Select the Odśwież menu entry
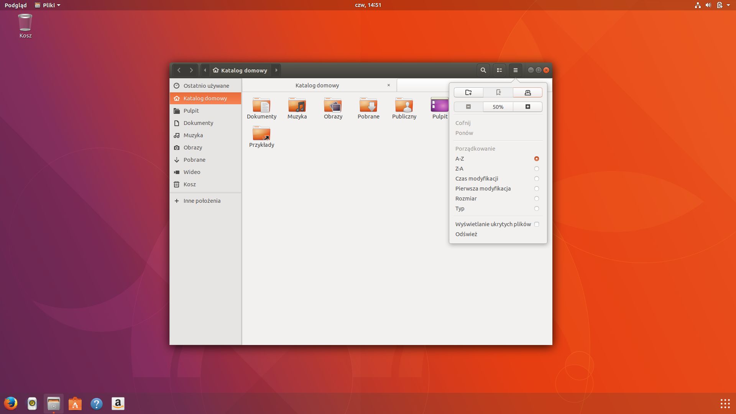 click(x=466, y=234)
